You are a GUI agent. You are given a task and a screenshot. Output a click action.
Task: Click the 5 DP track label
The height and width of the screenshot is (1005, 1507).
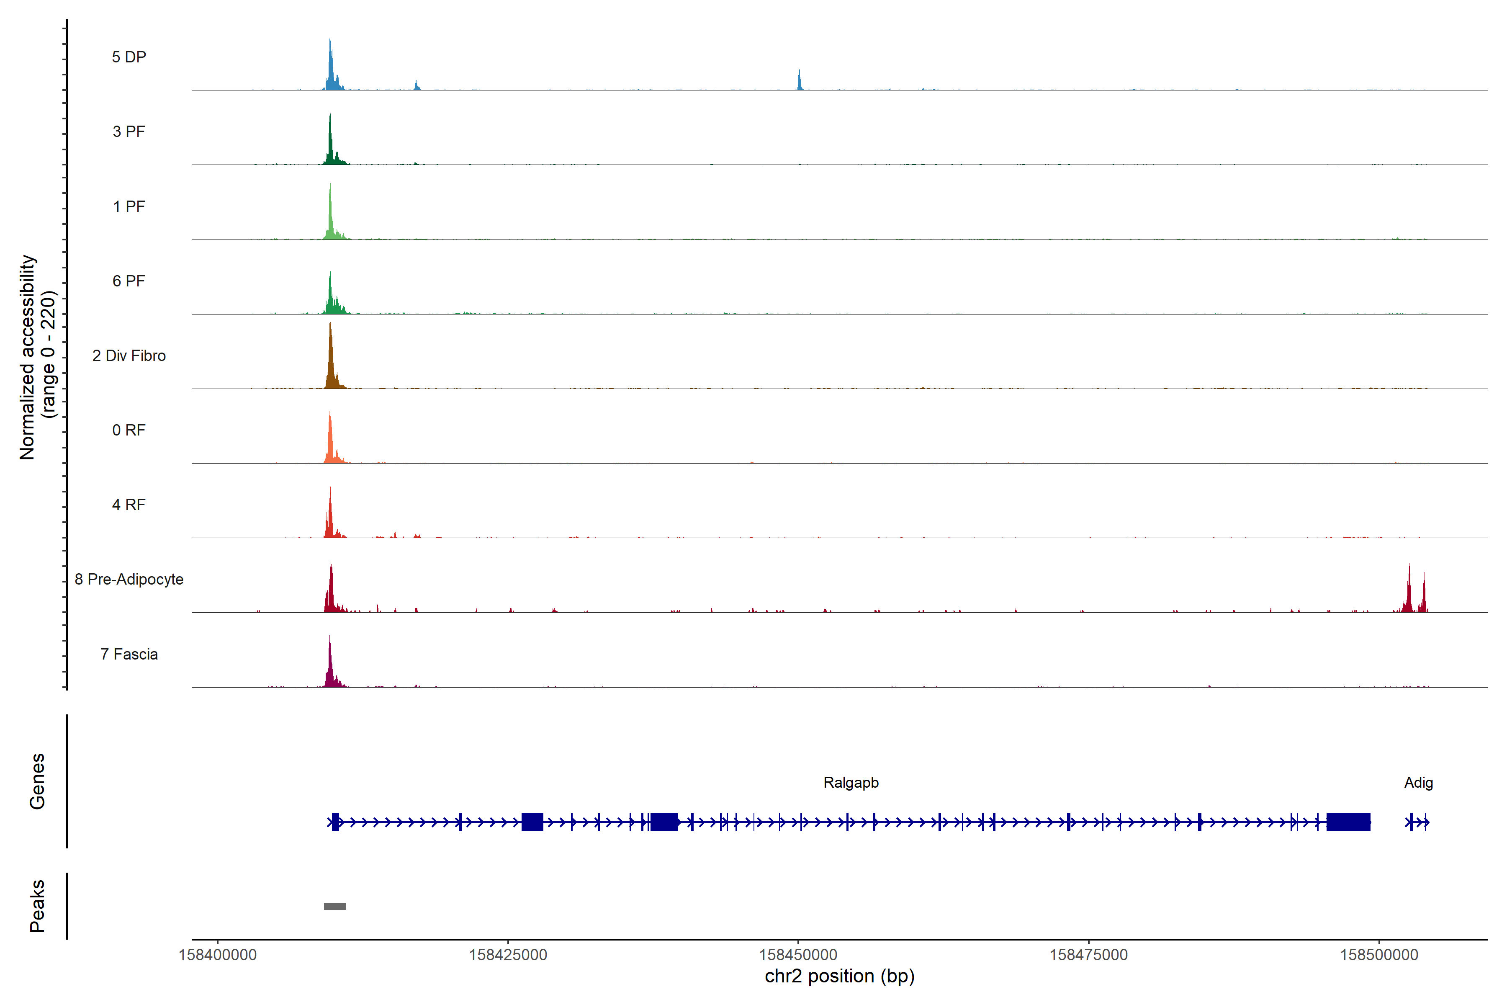click(129, 57)
